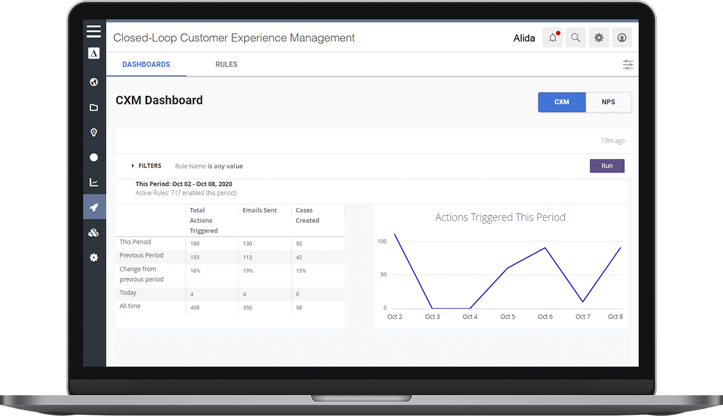Click the 'This Period' row label
723x416 pixels.
(x=135, y=242)
